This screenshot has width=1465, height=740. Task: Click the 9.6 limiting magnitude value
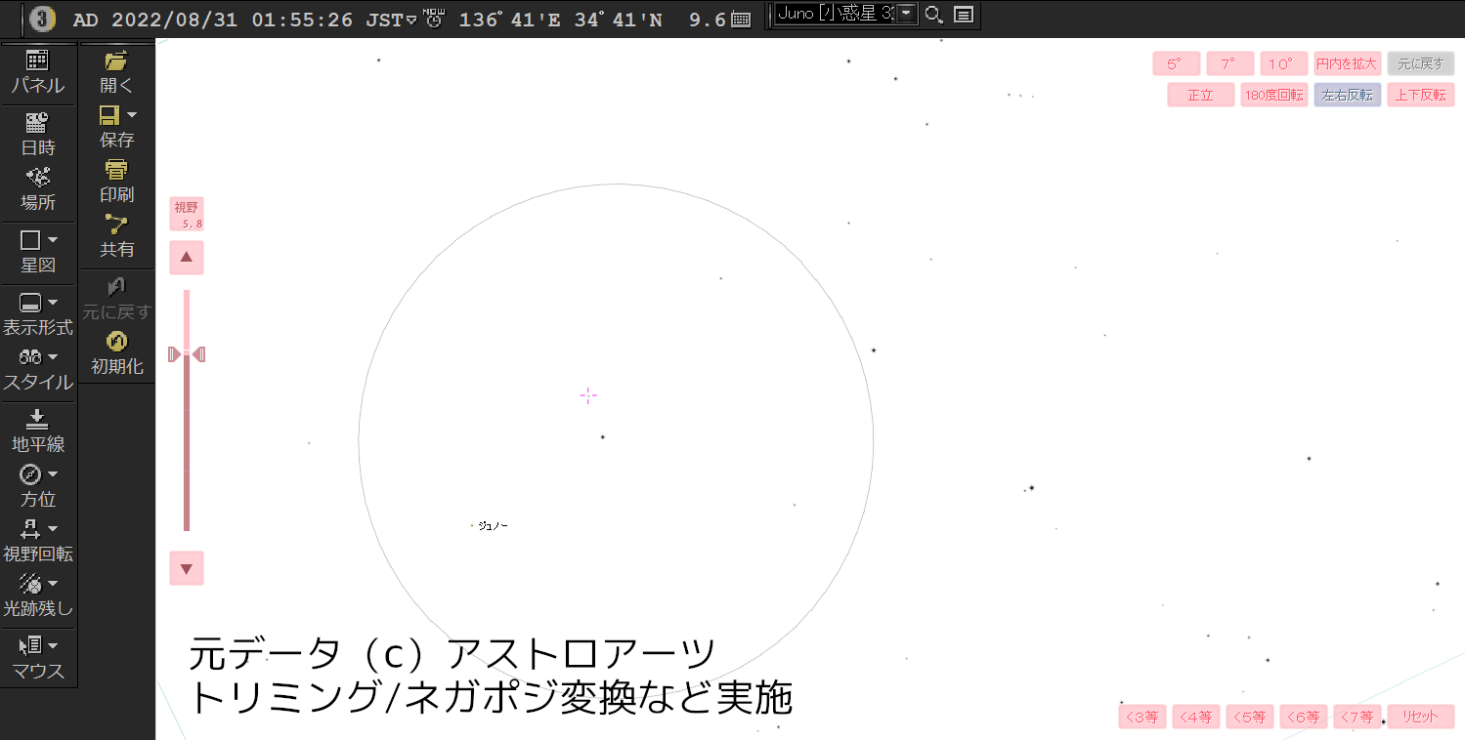click(x=708, y=20)
